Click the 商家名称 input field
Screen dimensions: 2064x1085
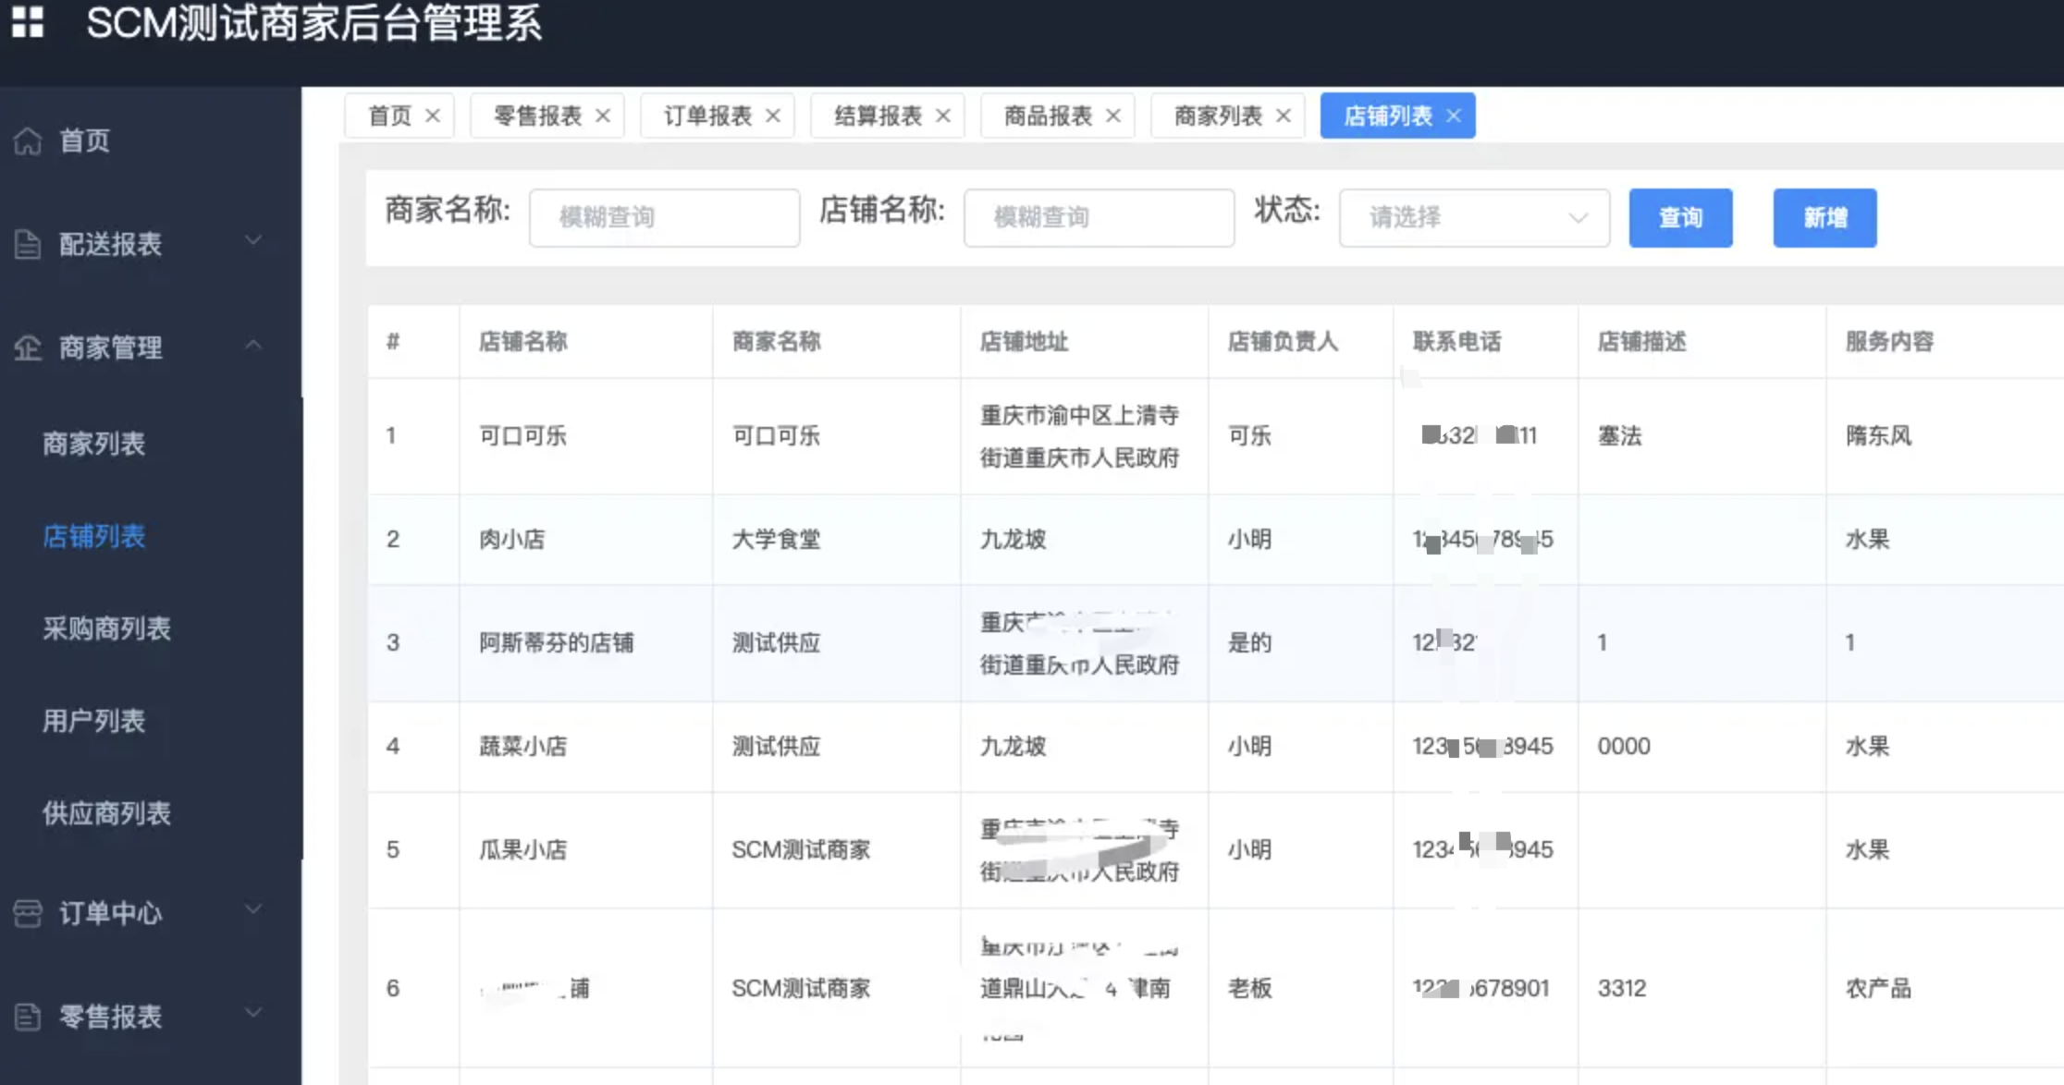663,215
